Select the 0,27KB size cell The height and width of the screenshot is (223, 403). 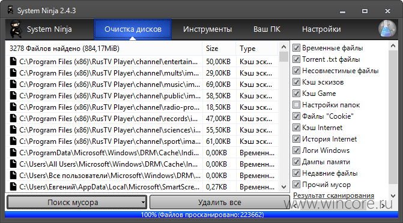click(216, 187)
